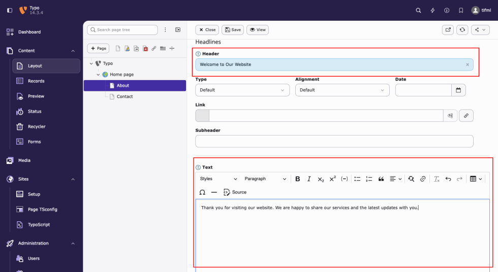
Task: Open the Type dropdown
Action: [x=242, y=90]
